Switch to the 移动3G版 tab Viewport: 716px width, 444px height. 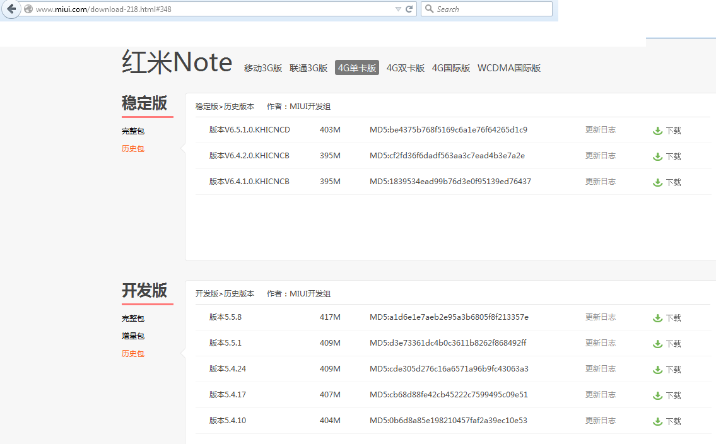coord(263,68)
